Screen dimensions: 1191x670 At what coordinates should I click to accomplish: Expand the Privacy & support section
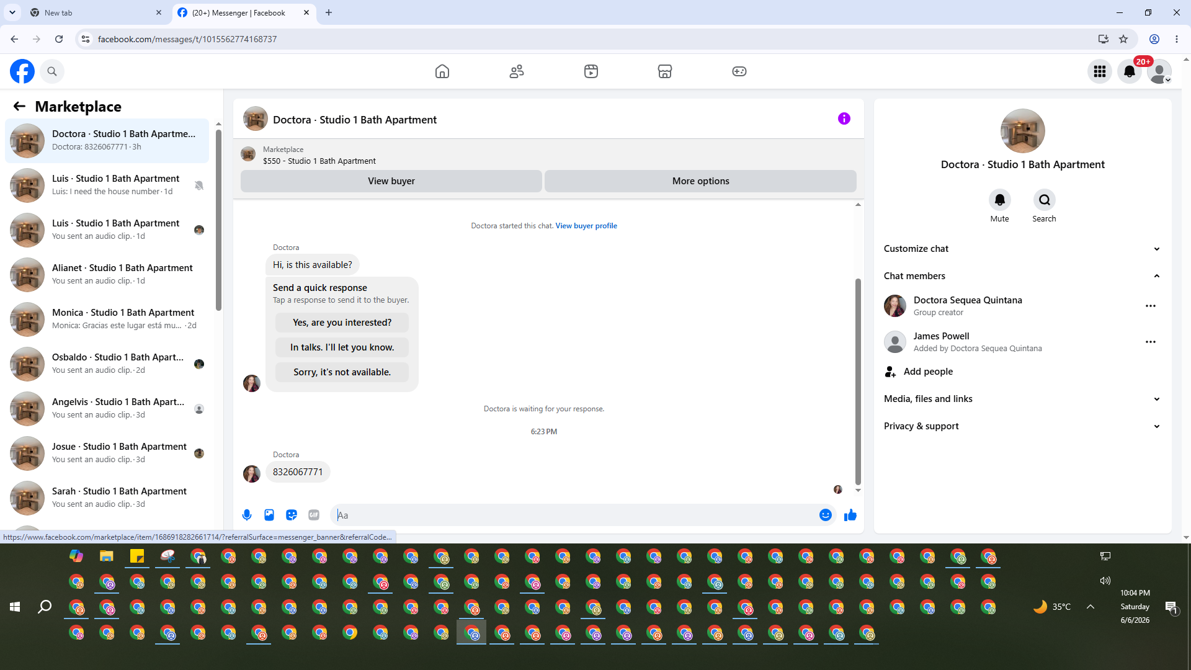tap(1022, 426)
